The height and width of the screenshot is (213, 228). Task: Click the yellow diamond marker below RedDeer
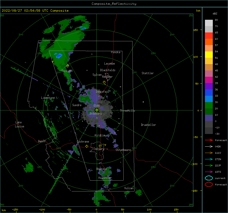coord(104,82)
